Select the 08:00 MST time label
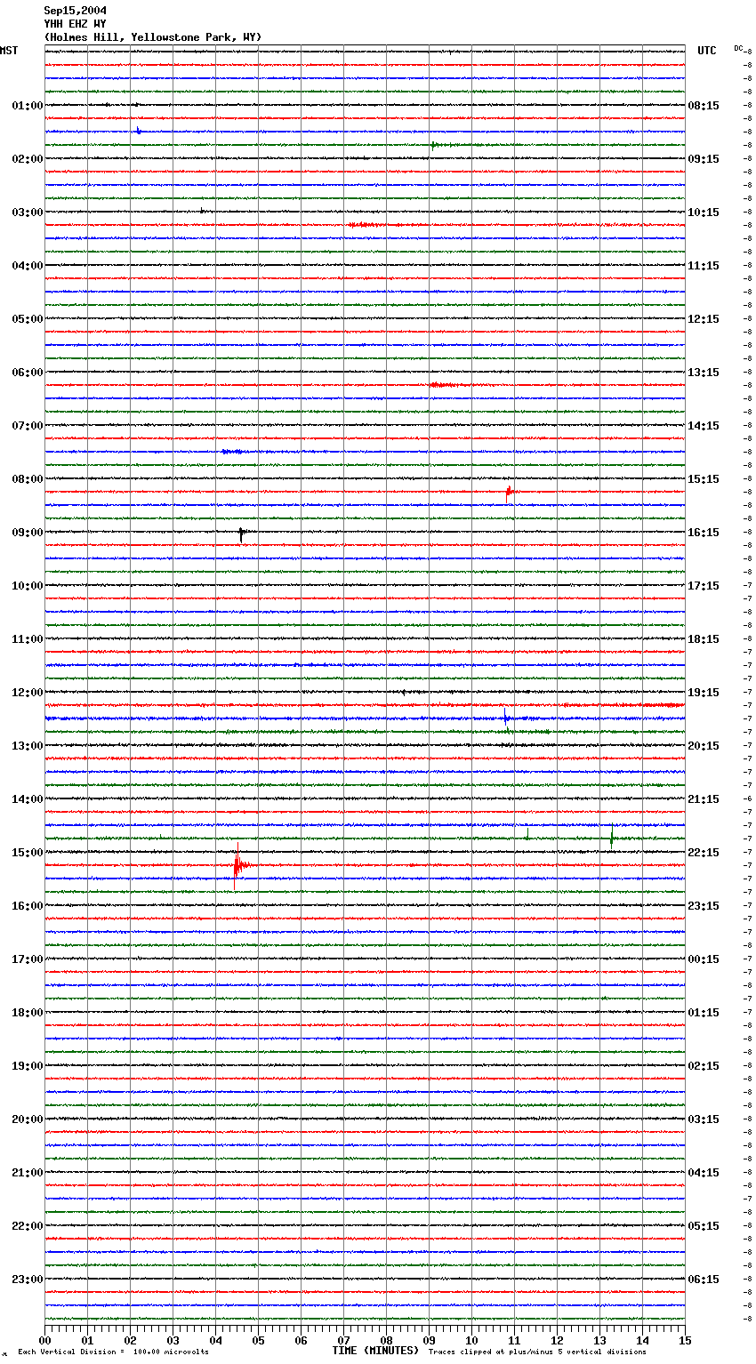The image size is (756, 1364). [x=28, y=479]
